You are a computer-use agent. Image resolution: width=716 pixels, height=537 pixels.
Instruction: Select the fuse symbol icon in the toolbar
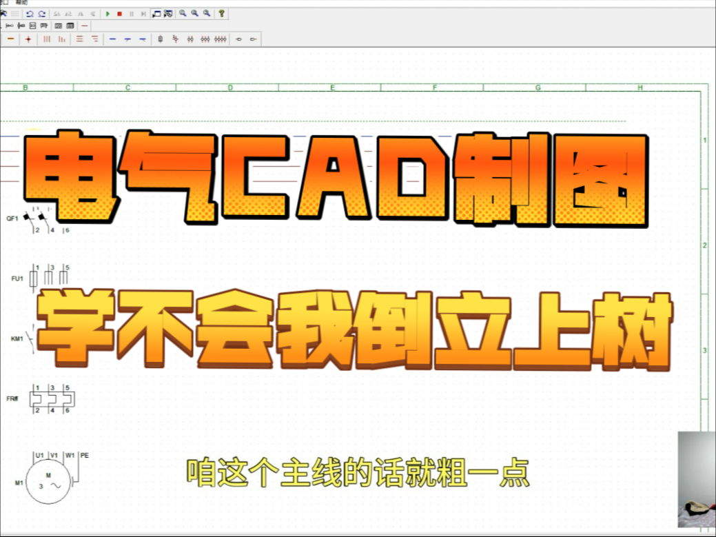161,39
